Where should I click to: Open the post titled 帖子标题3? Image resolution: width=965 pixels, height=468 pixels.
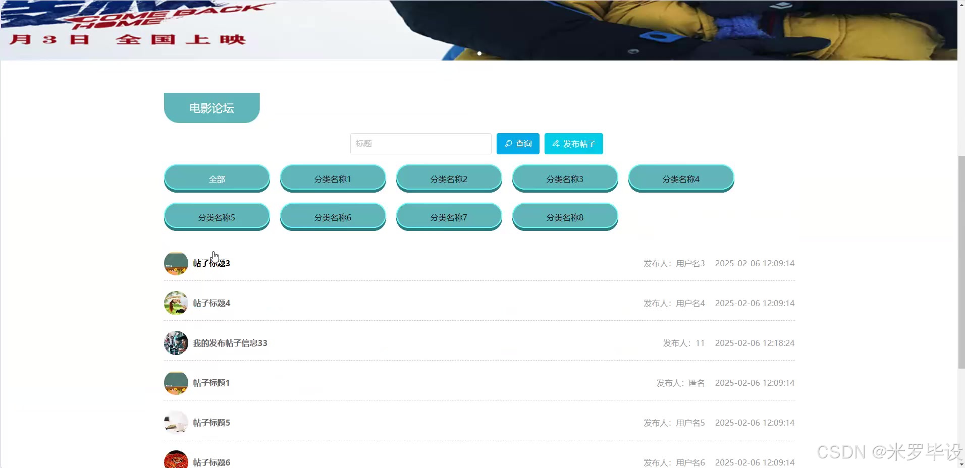[x=211, y=263]
